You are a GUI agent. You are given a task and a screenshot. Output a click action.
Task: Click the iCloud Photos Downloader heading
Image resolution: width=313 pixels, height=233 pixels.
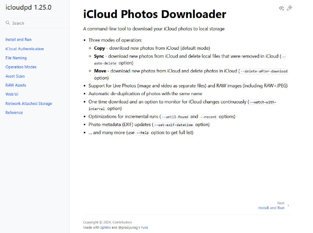coord(154,14)
